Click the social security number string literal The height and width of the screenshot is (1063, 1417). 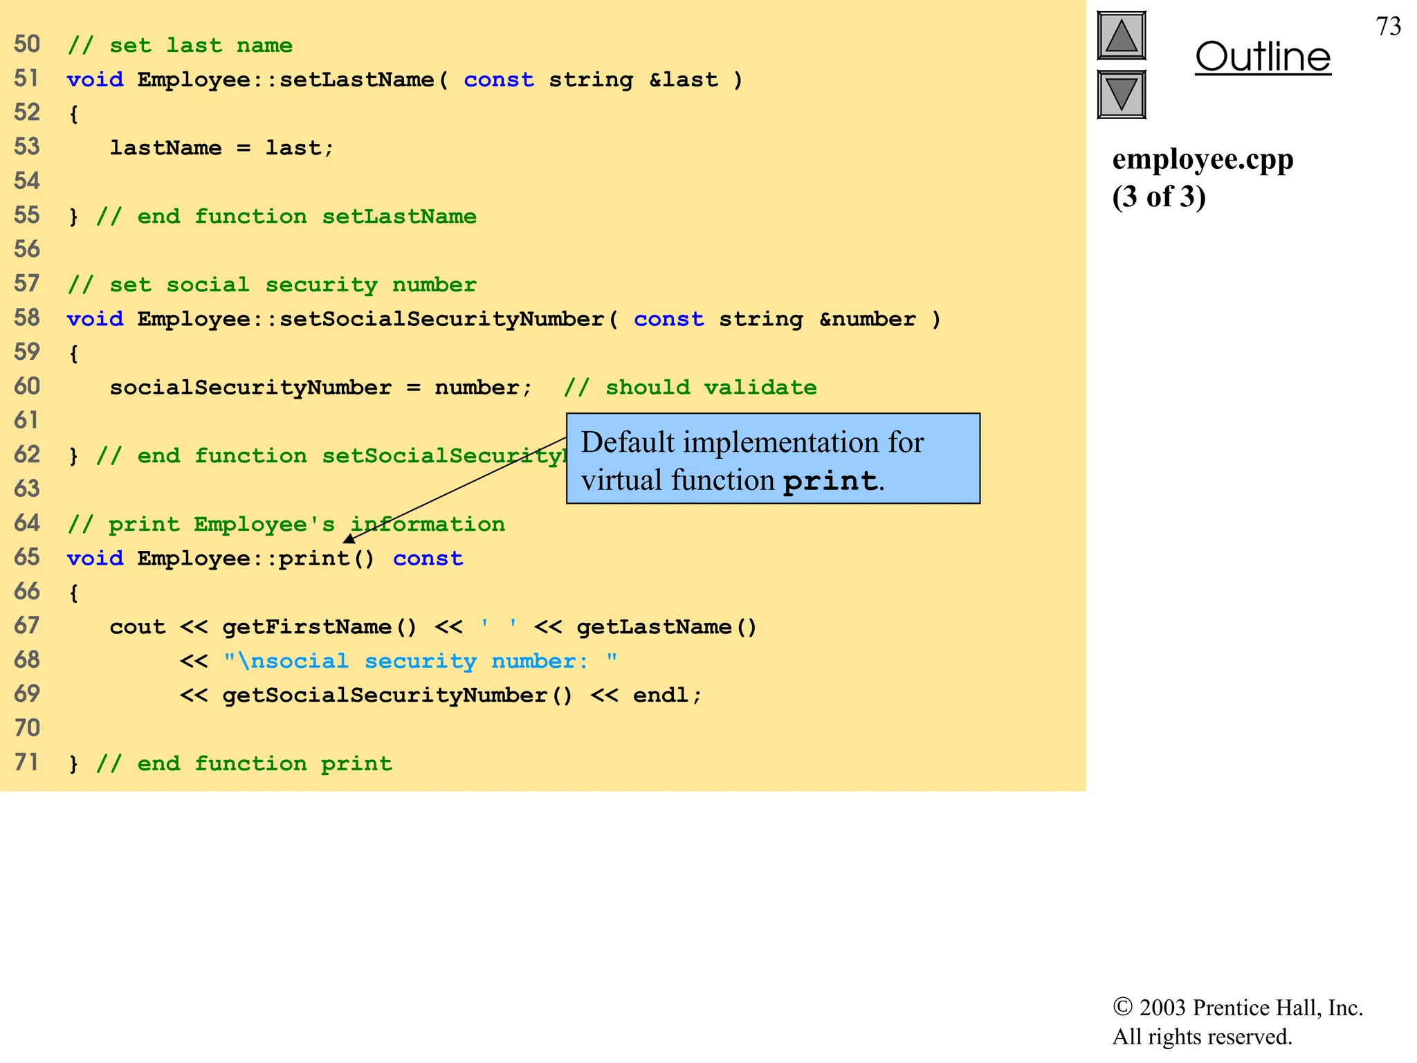(420, 662)
